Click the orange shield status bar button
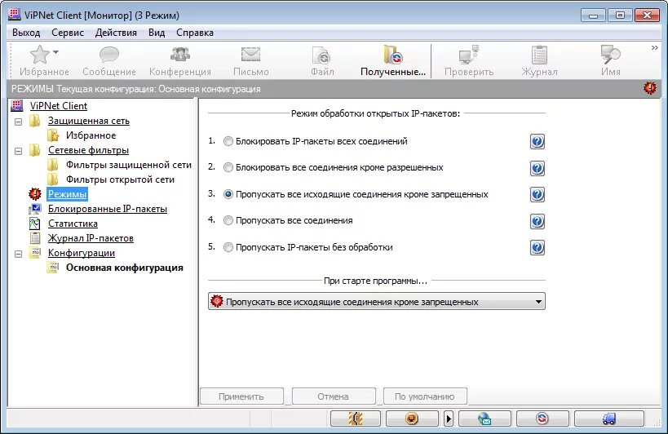668x434 pixels. tap(412, 418)
